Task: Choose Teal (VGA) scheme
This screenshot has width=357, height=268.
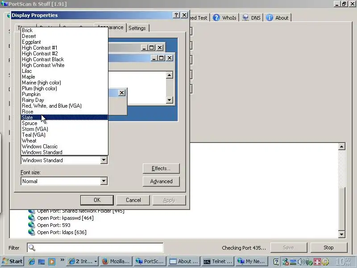Action: (x=64, y=135)
